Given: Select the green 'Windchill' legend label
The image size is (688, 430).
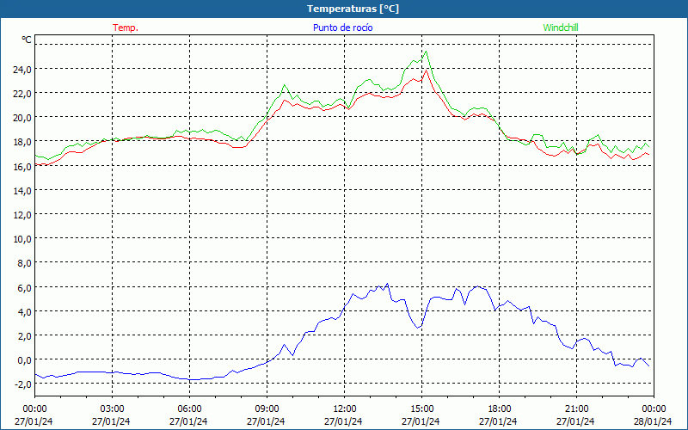Looking at the screenshot, I should click(x=561, y=28).
